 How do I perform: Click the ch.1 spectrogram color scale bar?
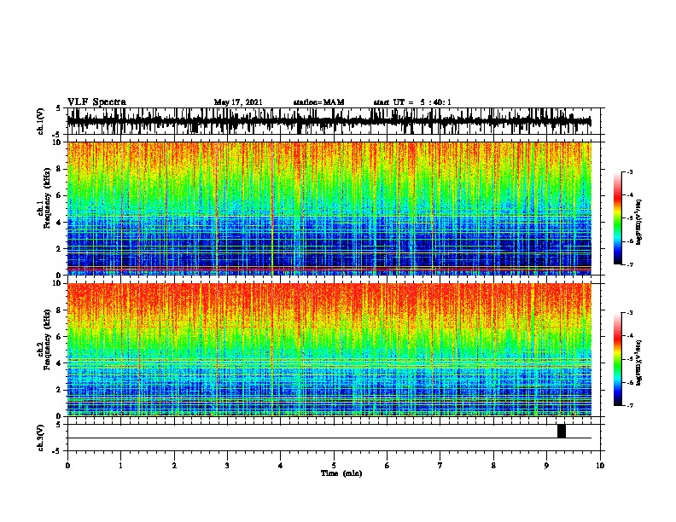coord(617,218)
